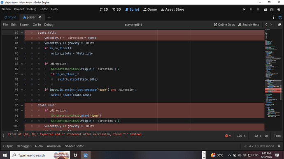Screen dimensions: 284x159
Task: Open the Asset Store workspace
Action: click(172, 9)
